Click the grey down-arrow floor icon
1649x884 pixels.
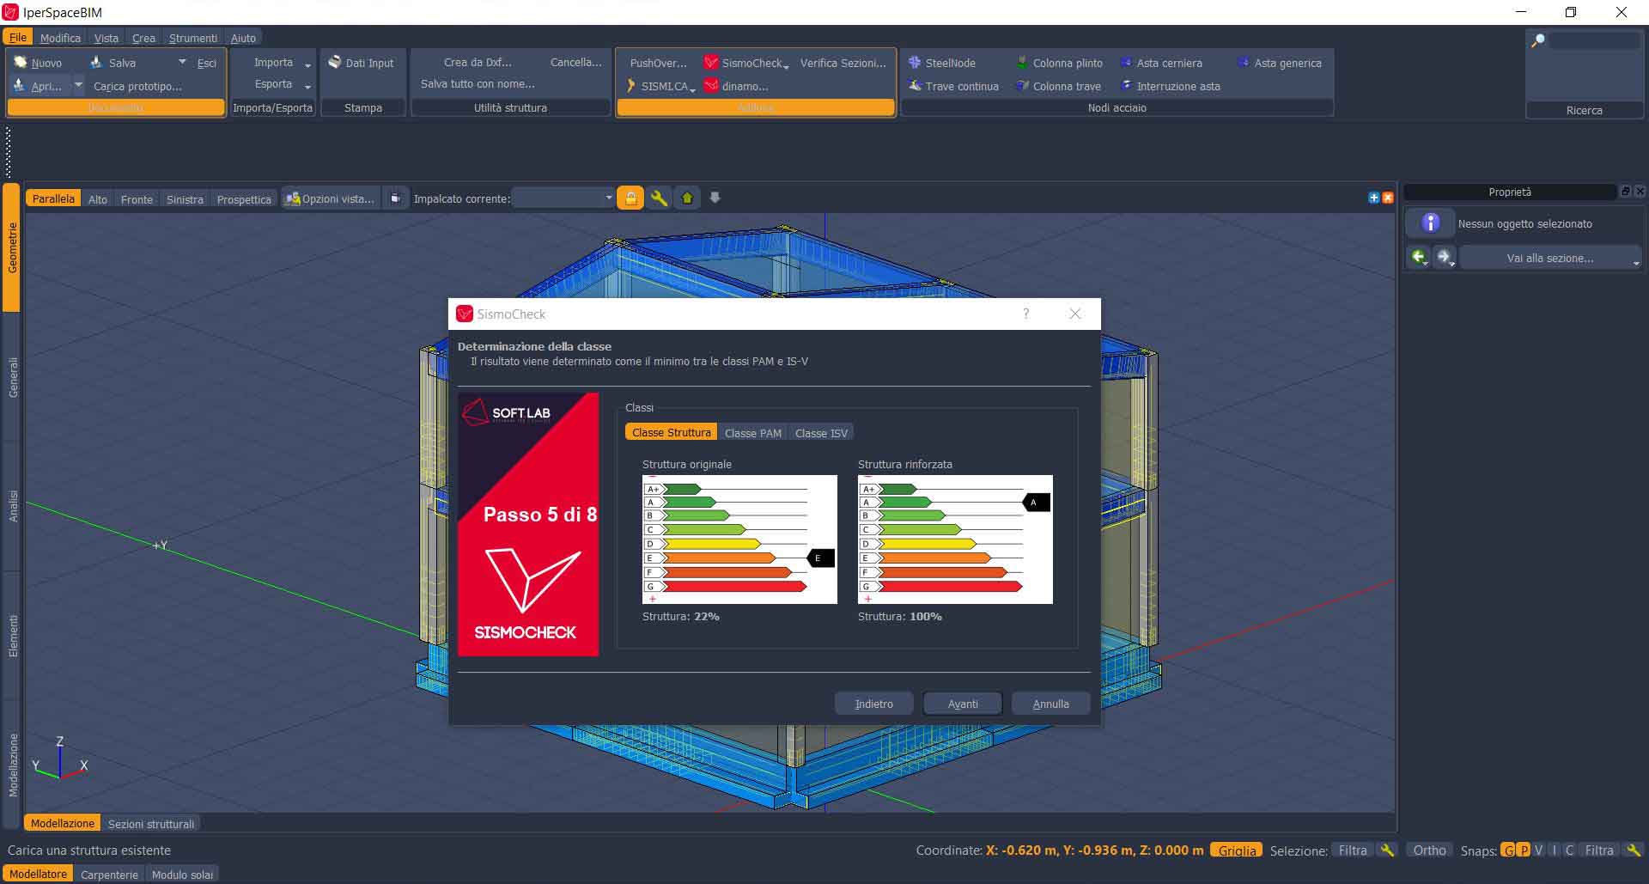pyautogui.click(x=715, y=198)
